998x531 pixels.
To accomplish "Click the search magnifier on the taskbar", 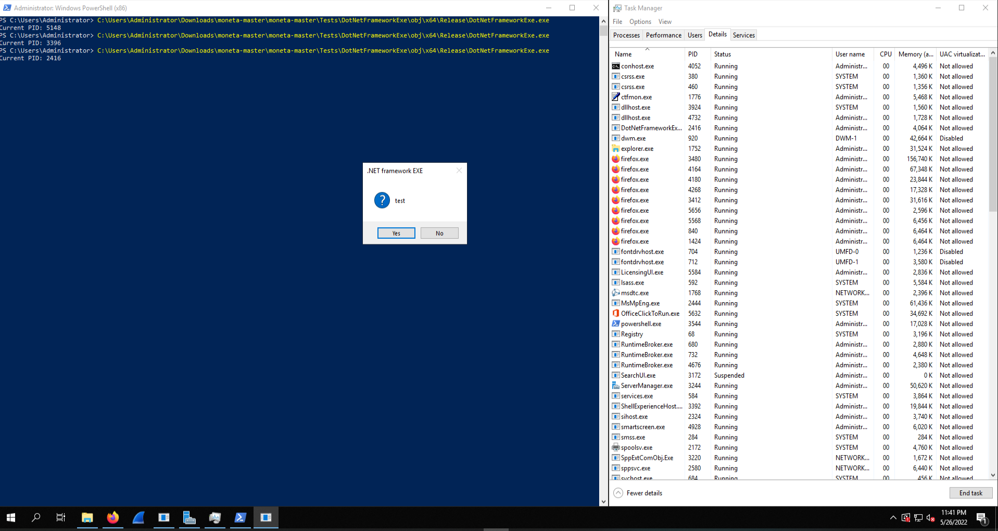I will pyautogui.click(x=36, y=517).
